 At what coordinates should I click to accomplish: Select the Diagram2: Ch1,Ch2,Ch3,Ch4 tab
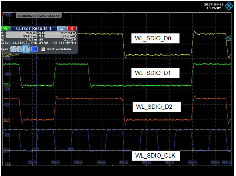(x=39, y=16)
